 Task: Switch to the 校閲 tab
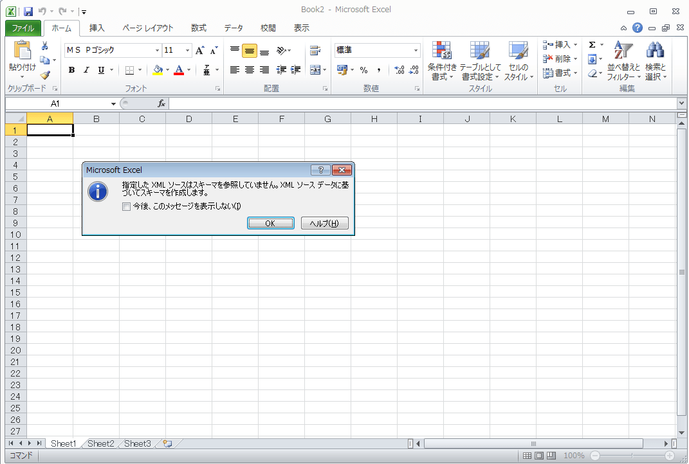[268, 28]
